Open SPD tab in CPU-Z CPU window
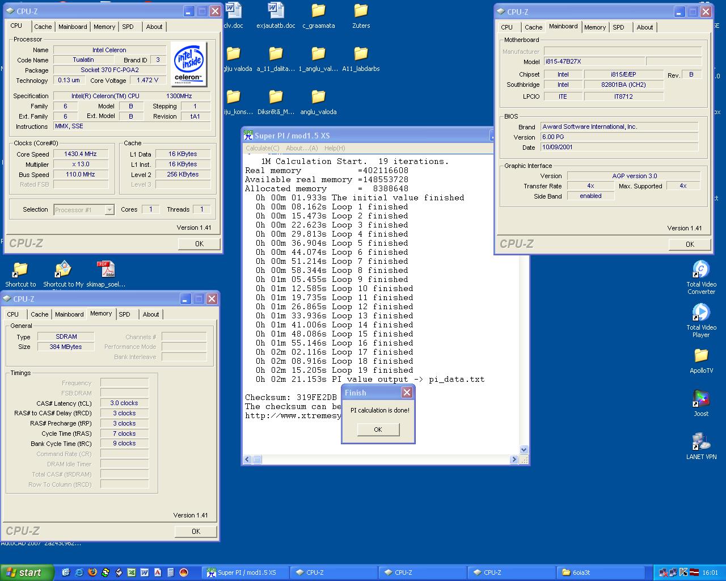 [x=128, y=27]
